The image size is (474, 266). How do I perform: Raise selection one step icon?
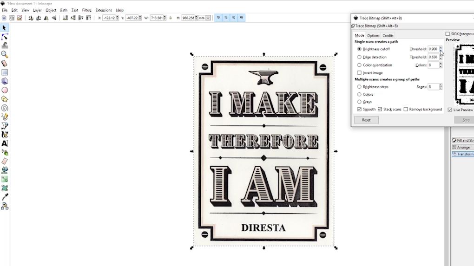tap(81, 18)
